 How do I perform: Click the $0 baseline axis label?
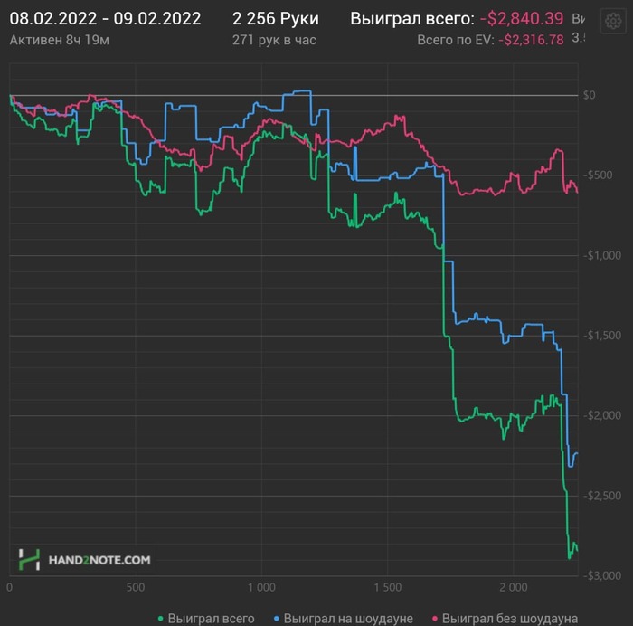(x=589, y=95)
